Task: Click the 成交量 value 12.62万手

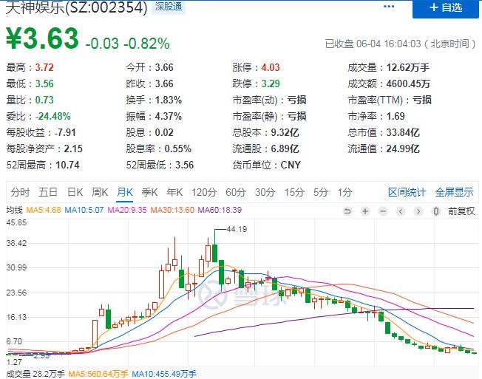Action: 408,67
